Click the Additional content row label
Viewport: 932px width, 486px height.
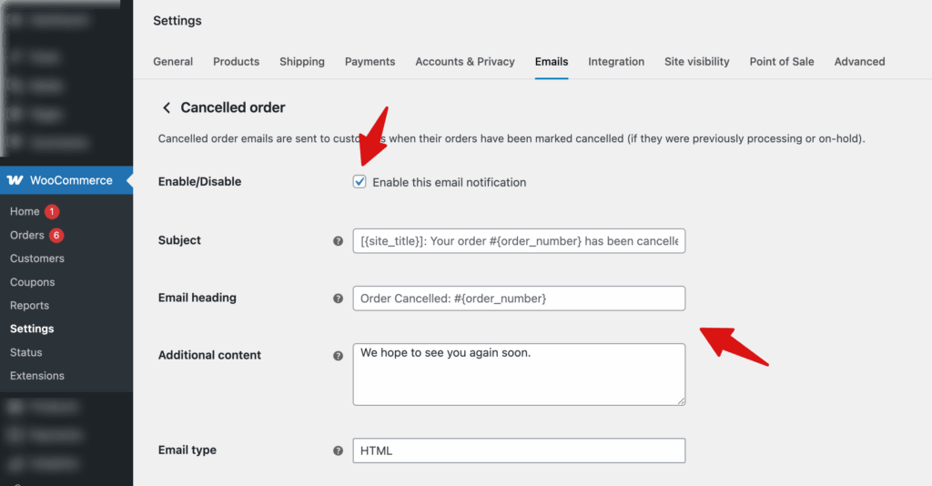pyautogui.click(x=209, y=355)
